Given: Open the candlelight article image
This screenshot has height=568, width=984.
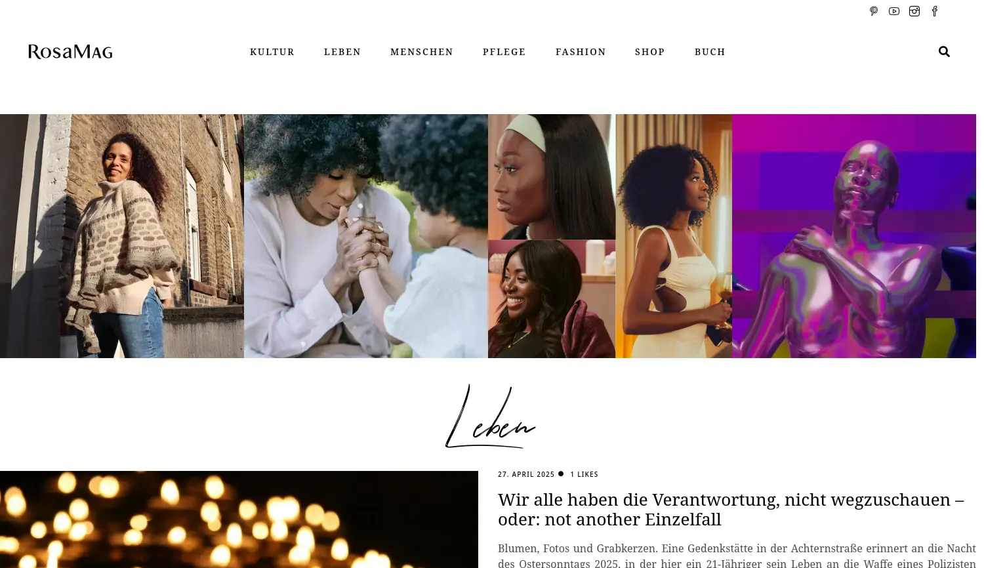Looking at the screenshot, I should 239,519.
